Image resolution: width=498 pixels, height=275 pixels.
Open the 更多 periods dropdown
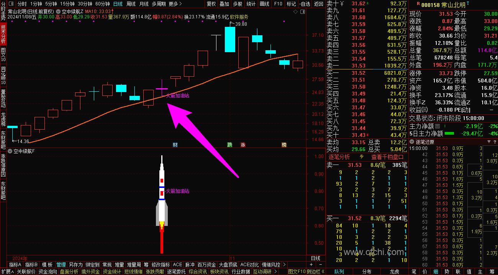pyautogui.click(x=175, y=4)
